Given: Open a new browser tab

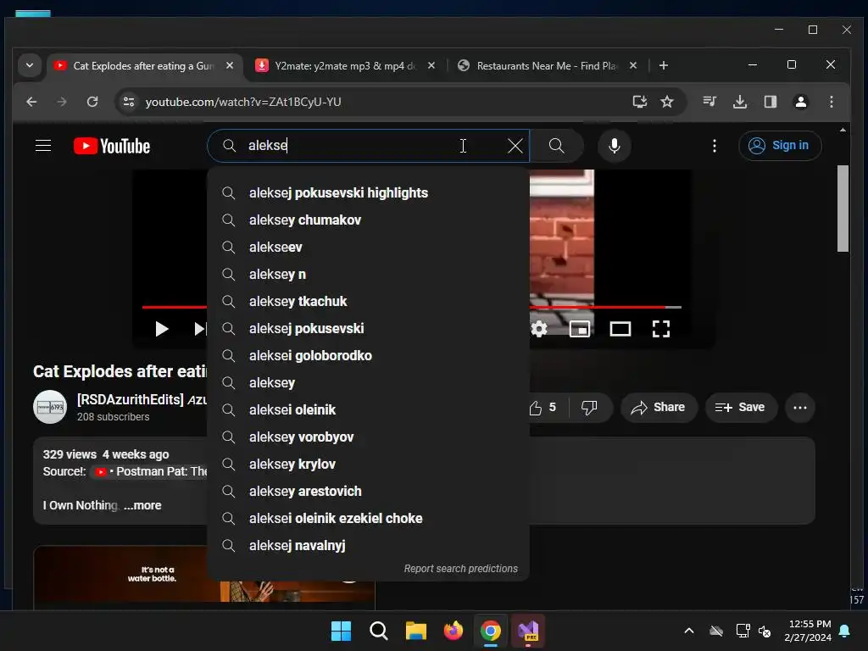Looking at the screenshot, I should [663, 65].
